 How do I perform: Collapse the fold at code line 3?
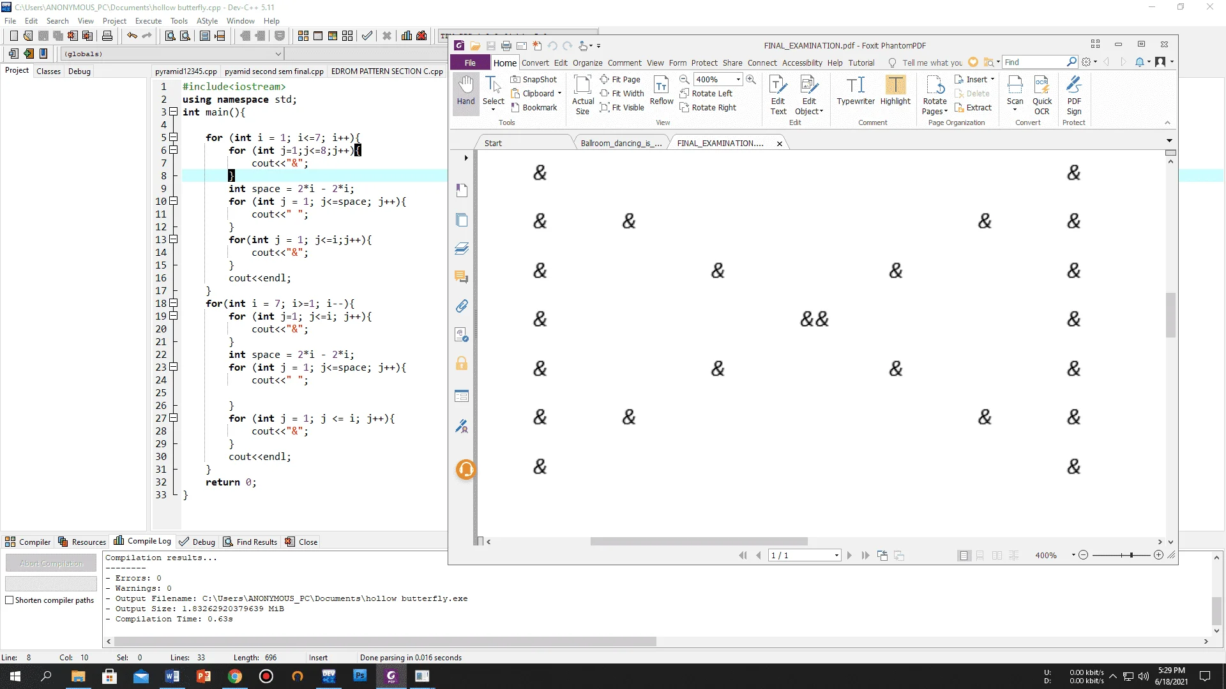(173, 112)
